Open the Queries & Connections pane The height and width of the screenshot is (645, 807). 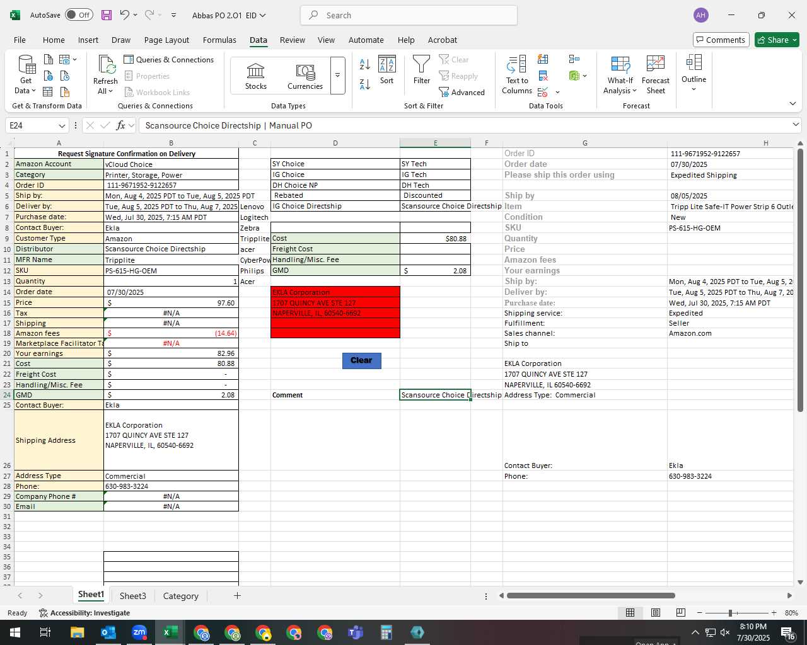[168, 60]
